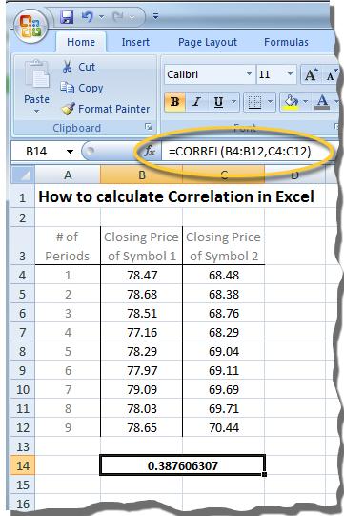Undo the last action
Image resolution: width=344 pixels, height=516 pixels.
[x=87, y=16]
